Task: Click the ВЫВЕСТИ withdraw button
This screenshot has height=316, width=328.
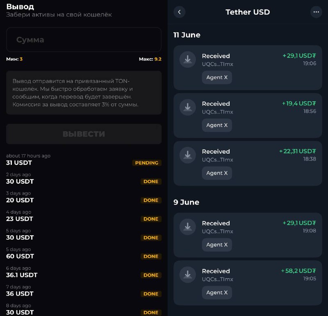Action: coord(84,134)
